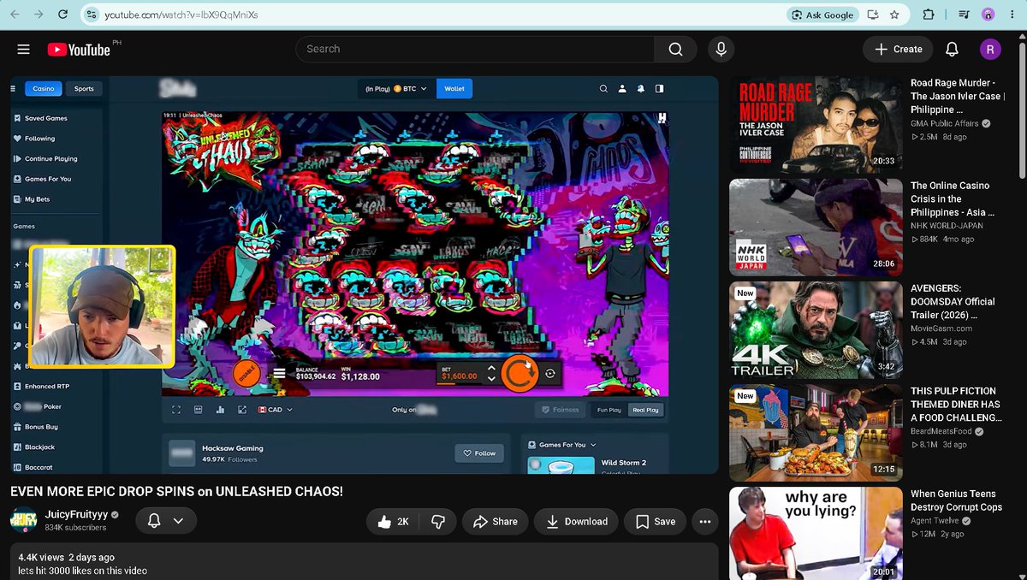
Task: Open more actions ellipsis under the video
Action: click(705, 521)
